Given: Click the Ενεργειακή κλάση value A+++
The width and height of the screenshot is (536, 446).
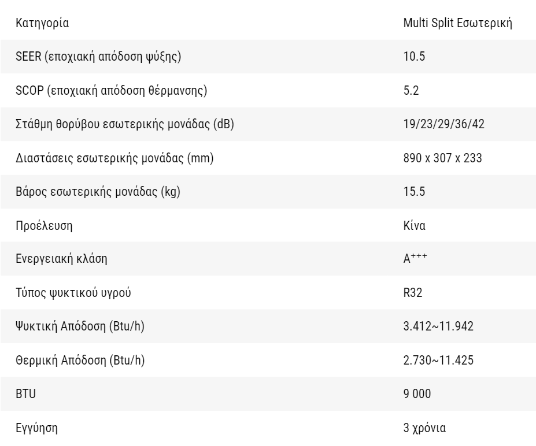Looking at the screenshot, I should tap(415, 258).
